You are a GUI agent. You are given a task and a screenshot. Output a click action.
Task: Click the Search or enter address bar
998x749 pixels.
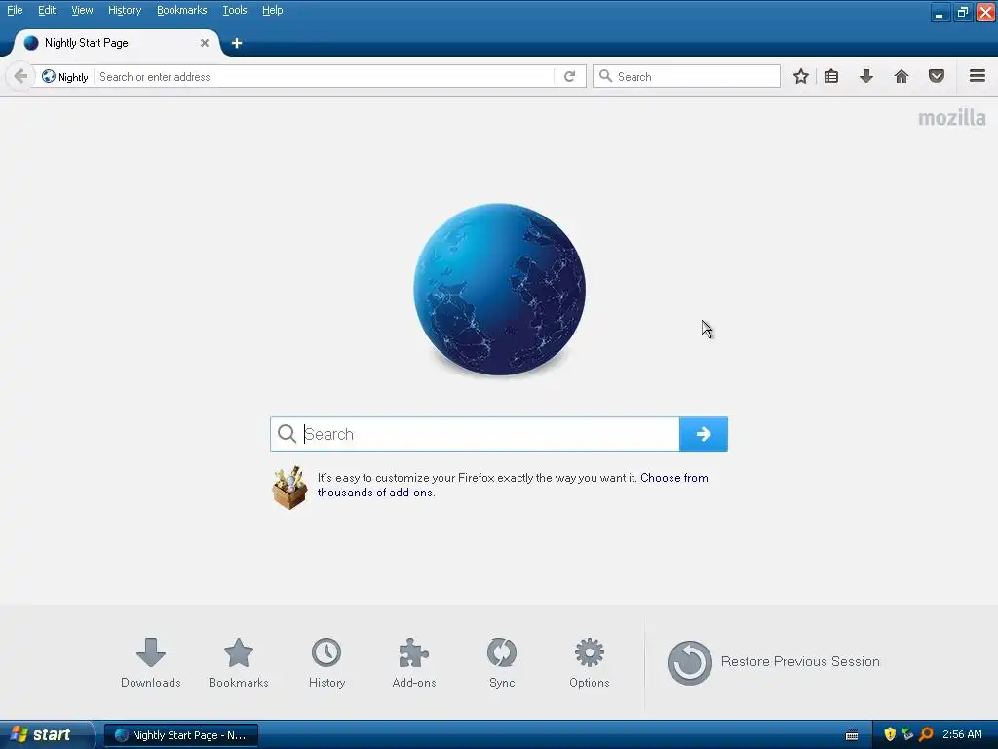(325, 76)
